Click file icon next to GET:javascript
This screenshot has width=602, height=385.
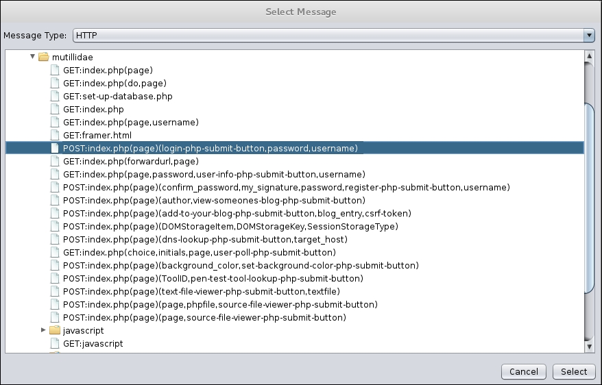coord(55,344)
